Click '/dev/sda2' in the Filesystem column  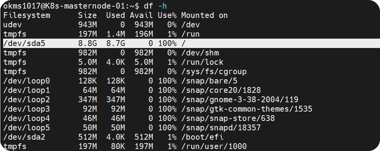point(24,137)
